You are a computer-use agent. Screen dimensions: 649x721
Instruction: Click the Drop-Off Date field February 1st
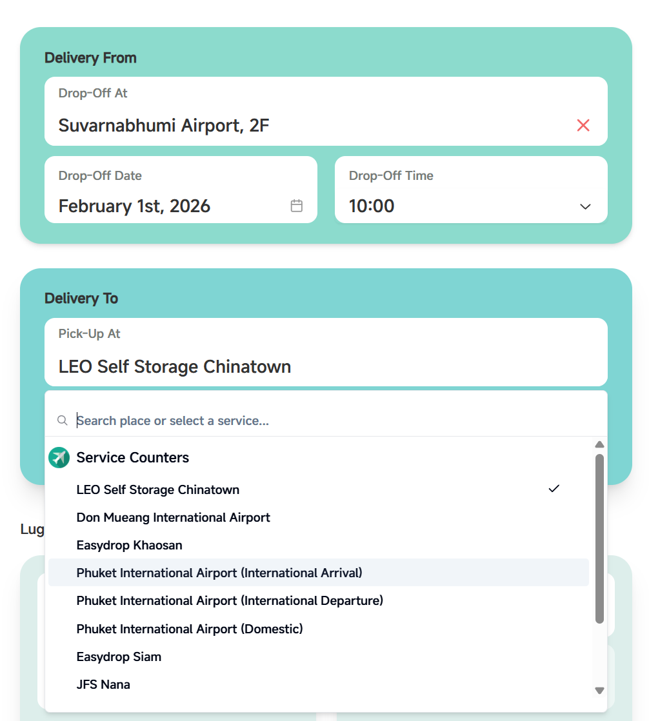134,206
